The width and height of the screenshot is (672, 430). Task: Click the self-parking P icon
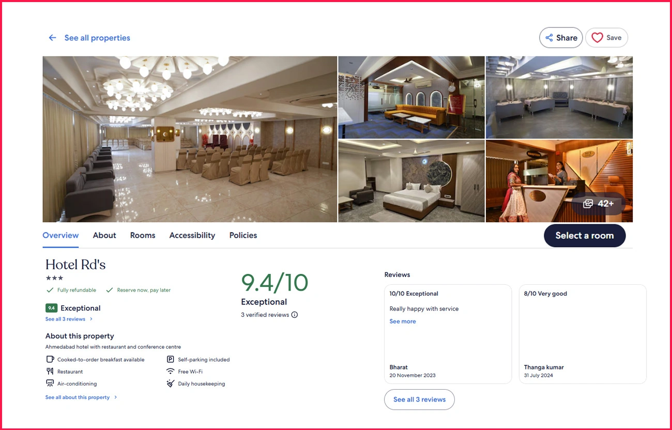tap(170, 360)
